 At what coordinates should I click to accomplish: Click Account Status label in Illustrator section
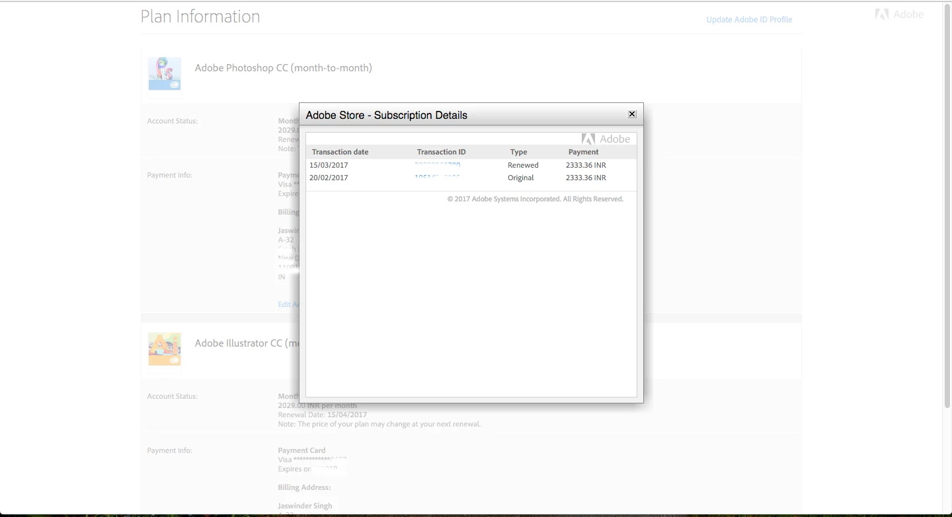(173, 396)
